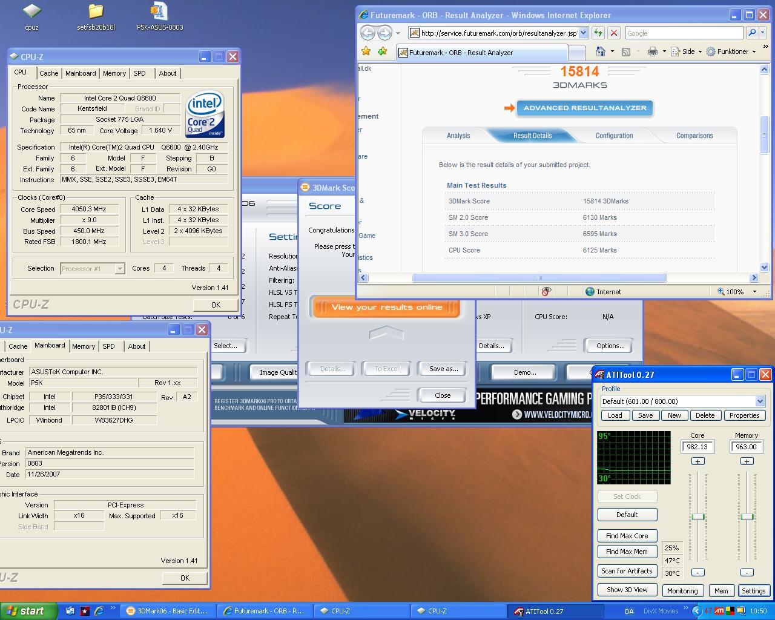Select the Configuration tab on Futuremark page
This screenshot has width=775, height=620.
(614, 136)
